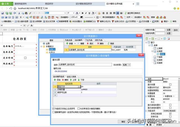Image resolution: width=180 pixels, height=127 pixels.
Task: Click the format painter brush icon
Action: click(30, 13)
